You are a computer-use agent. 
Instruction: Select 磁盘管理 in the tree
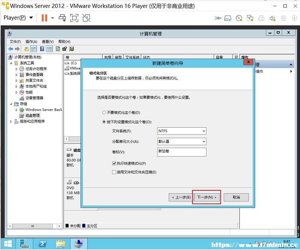(33, 116)
